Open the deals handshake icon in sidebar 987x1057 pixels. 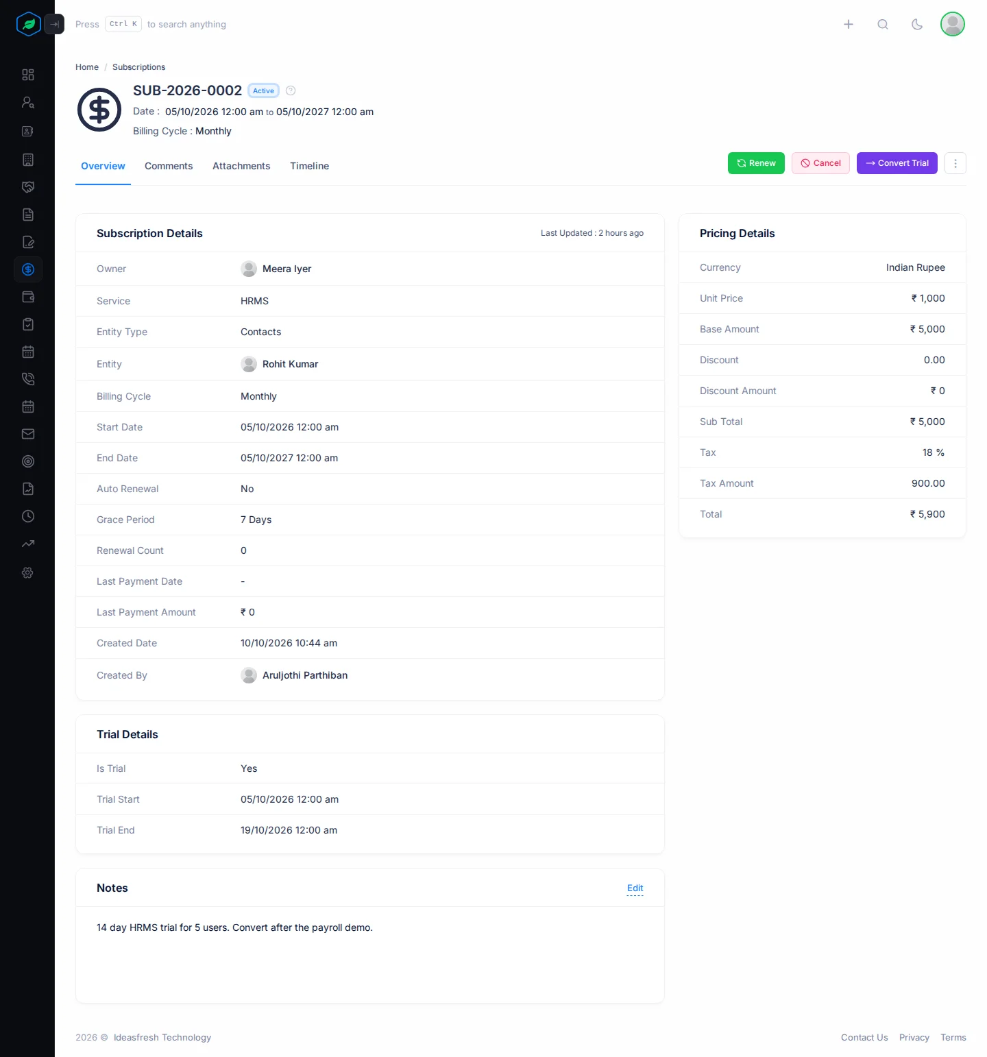click(x=28, y=187)
